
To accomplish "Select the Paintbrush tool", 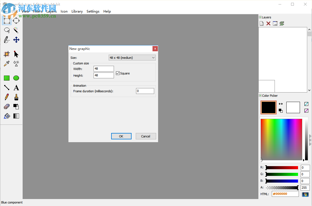I will (16, 97).
